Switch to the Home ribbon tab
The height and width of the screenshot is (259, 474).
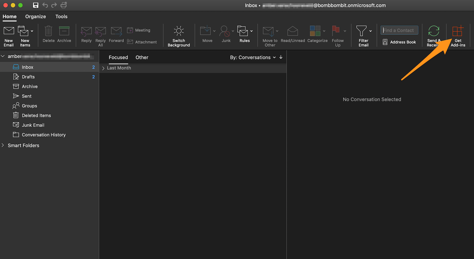(9, 17)
